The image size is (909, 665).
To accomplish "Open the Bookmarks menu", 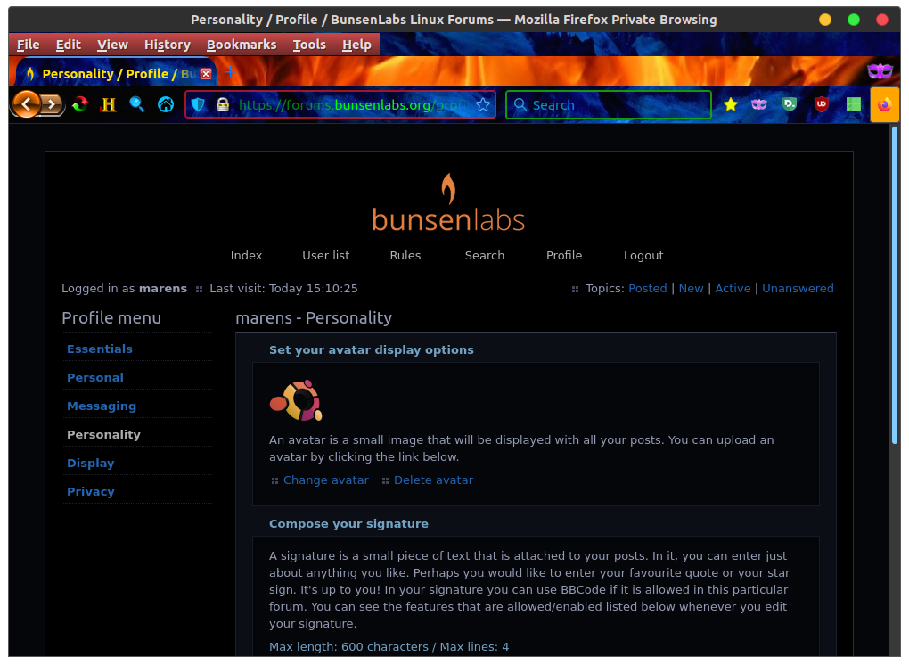I will pos(242,45).
